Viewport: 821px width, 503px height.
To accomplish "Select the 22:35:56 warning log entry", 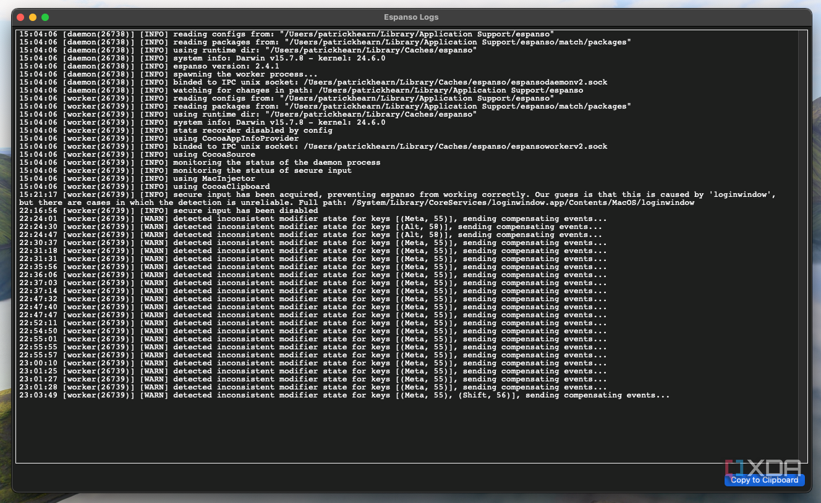I will (x=313, y=267).
